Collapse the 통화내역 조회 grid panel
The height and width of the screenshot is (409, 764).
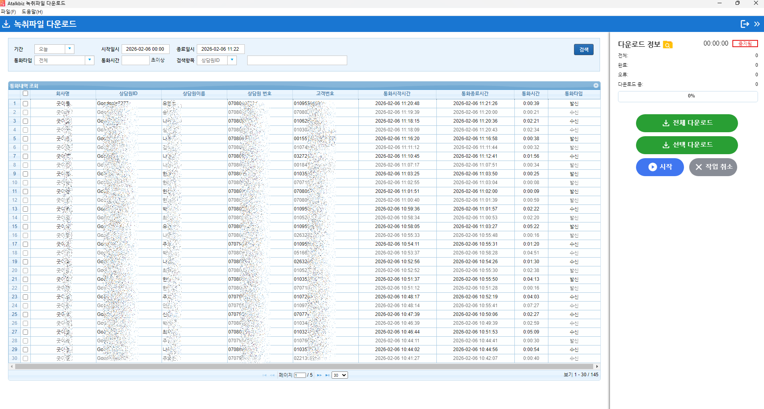tap(596, 85)
